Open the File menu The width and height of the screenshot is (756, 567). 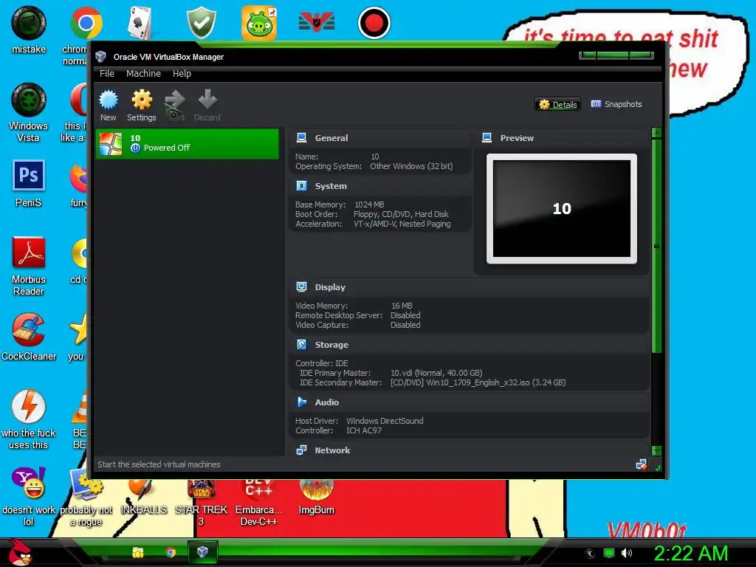107,73
